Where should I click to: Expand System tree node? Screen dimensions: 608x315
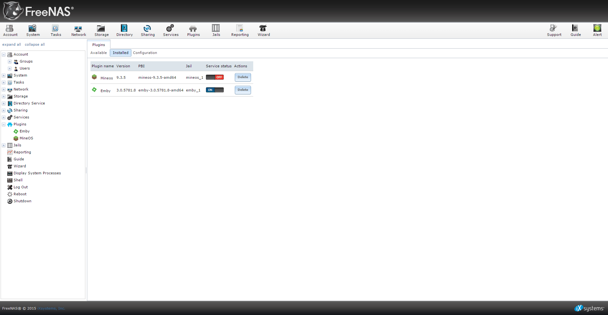tap(4, 76)
